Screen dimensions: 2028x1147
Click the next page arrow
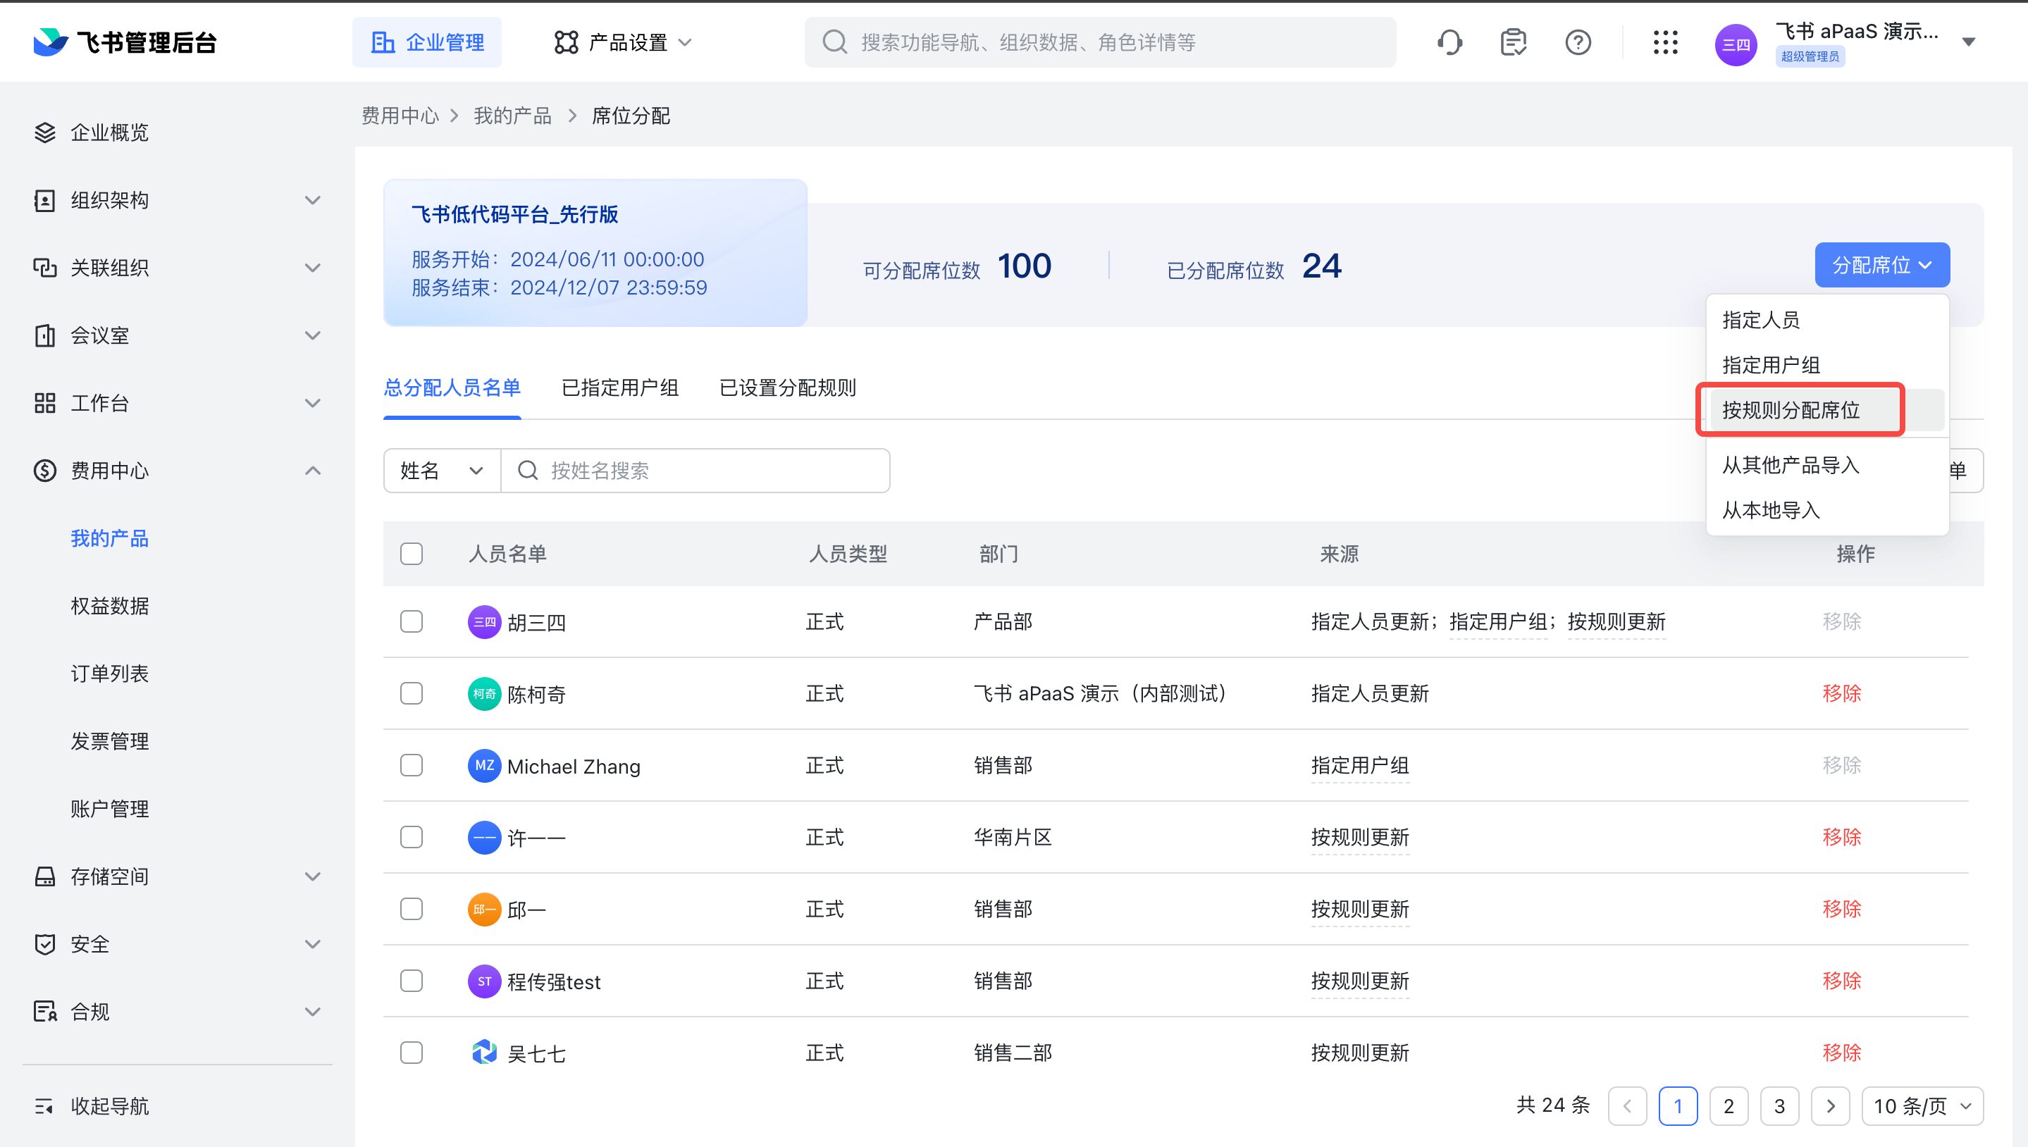1830,1106
